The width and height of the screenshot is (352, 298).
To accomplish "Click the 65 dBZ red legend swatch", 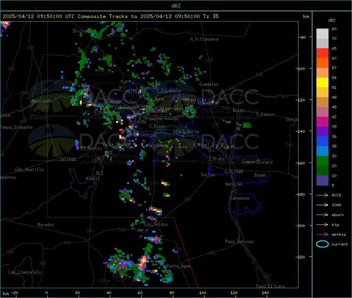I will [x=322, y=53].
